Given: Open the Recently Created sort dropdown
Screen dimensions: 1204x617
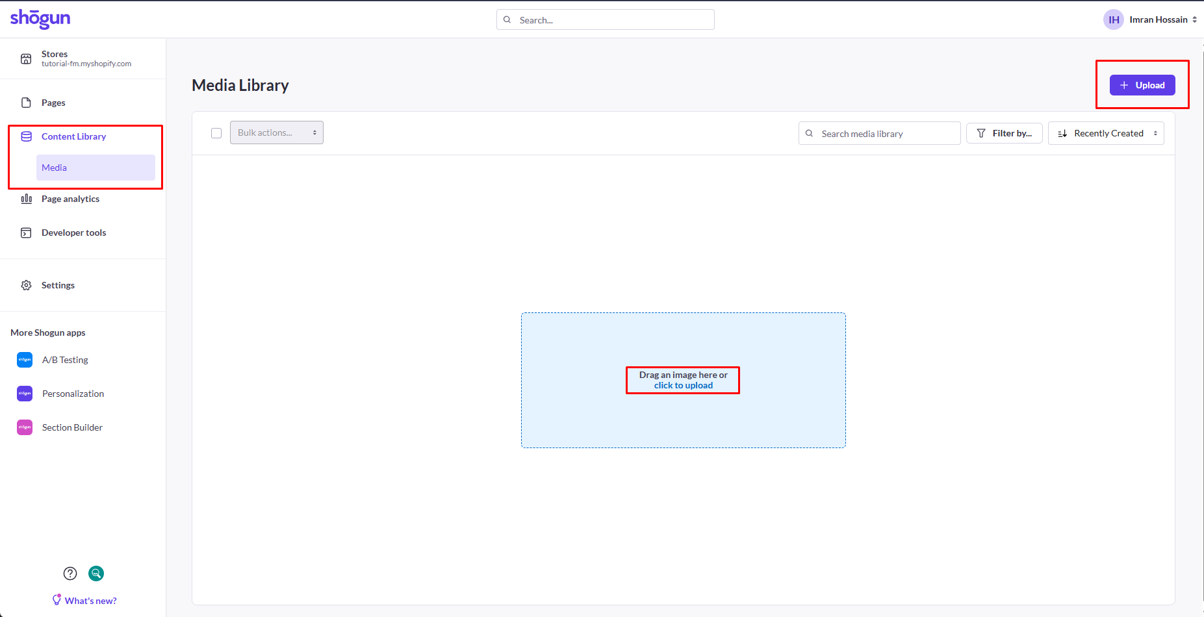Looking at the screenshot, I should 1106,133.
